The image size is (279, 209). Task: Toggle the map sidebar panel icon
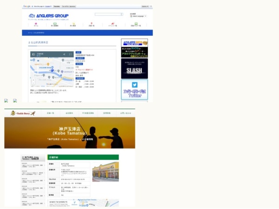[x=33, y=54]
